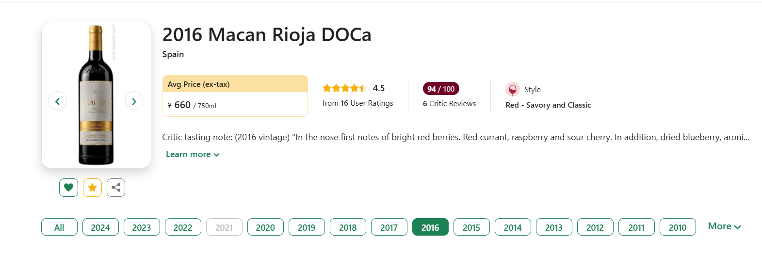The width and height of the screenshot is (762, 255).
Task: Switch to the 2019 vintage
Action: 307,227
